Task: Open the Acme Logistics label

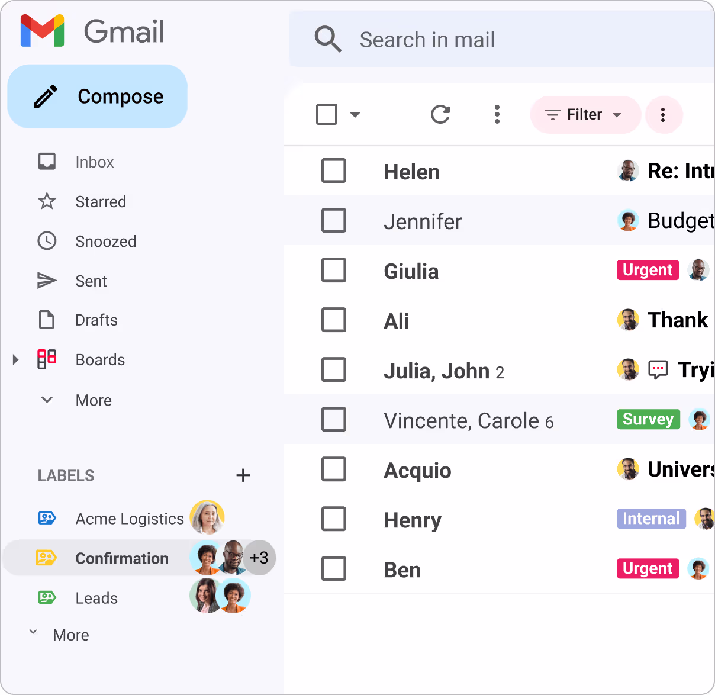Action: click(x=130, y=519)
